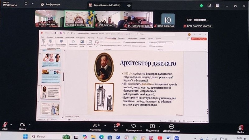Click the Спільний доступ button in PowerPoint

click(x=199, y=39)
